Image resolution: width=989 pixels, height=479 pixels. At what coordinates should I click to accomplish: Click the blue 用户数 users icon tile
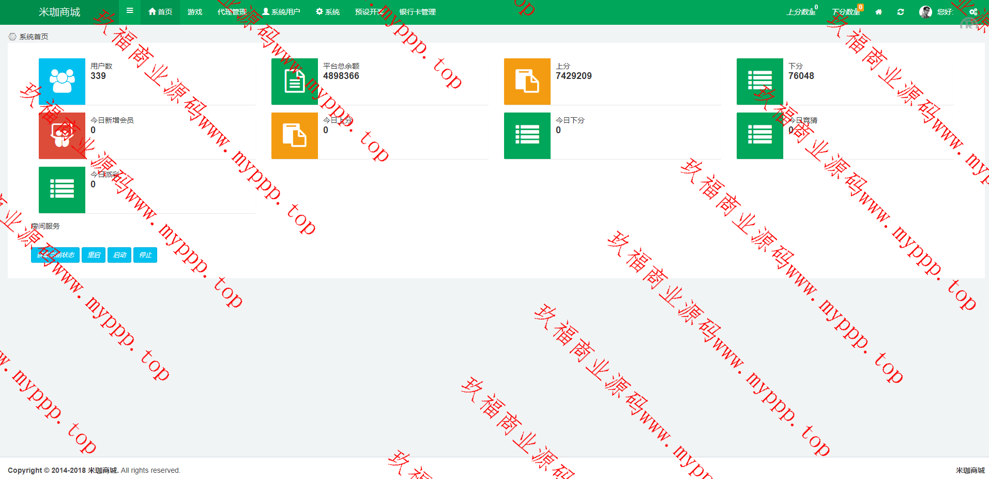click(62, 82)
